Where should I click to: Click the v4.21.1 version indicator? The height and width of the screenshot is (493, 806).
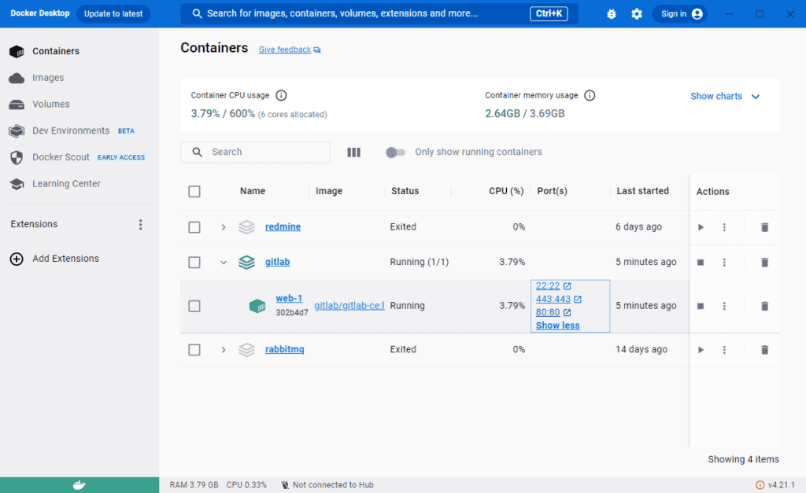click(x=775, y=485)
